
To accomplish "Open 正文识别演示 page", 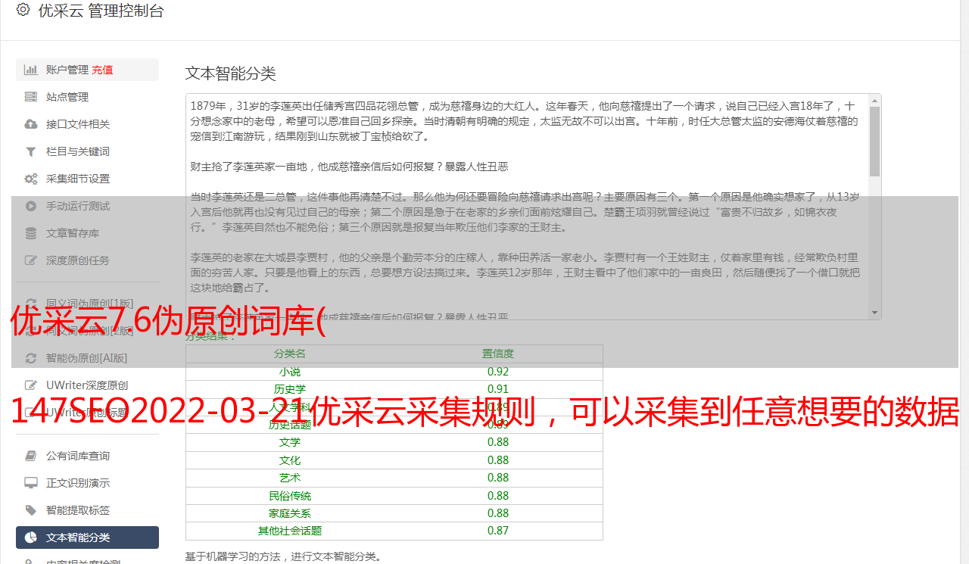I will (x=87, y=483).
